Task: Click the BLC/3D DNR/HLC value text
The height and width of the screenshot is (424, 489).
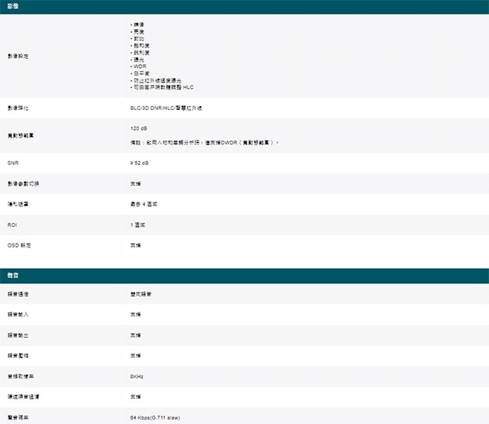Action: point(166,108)
